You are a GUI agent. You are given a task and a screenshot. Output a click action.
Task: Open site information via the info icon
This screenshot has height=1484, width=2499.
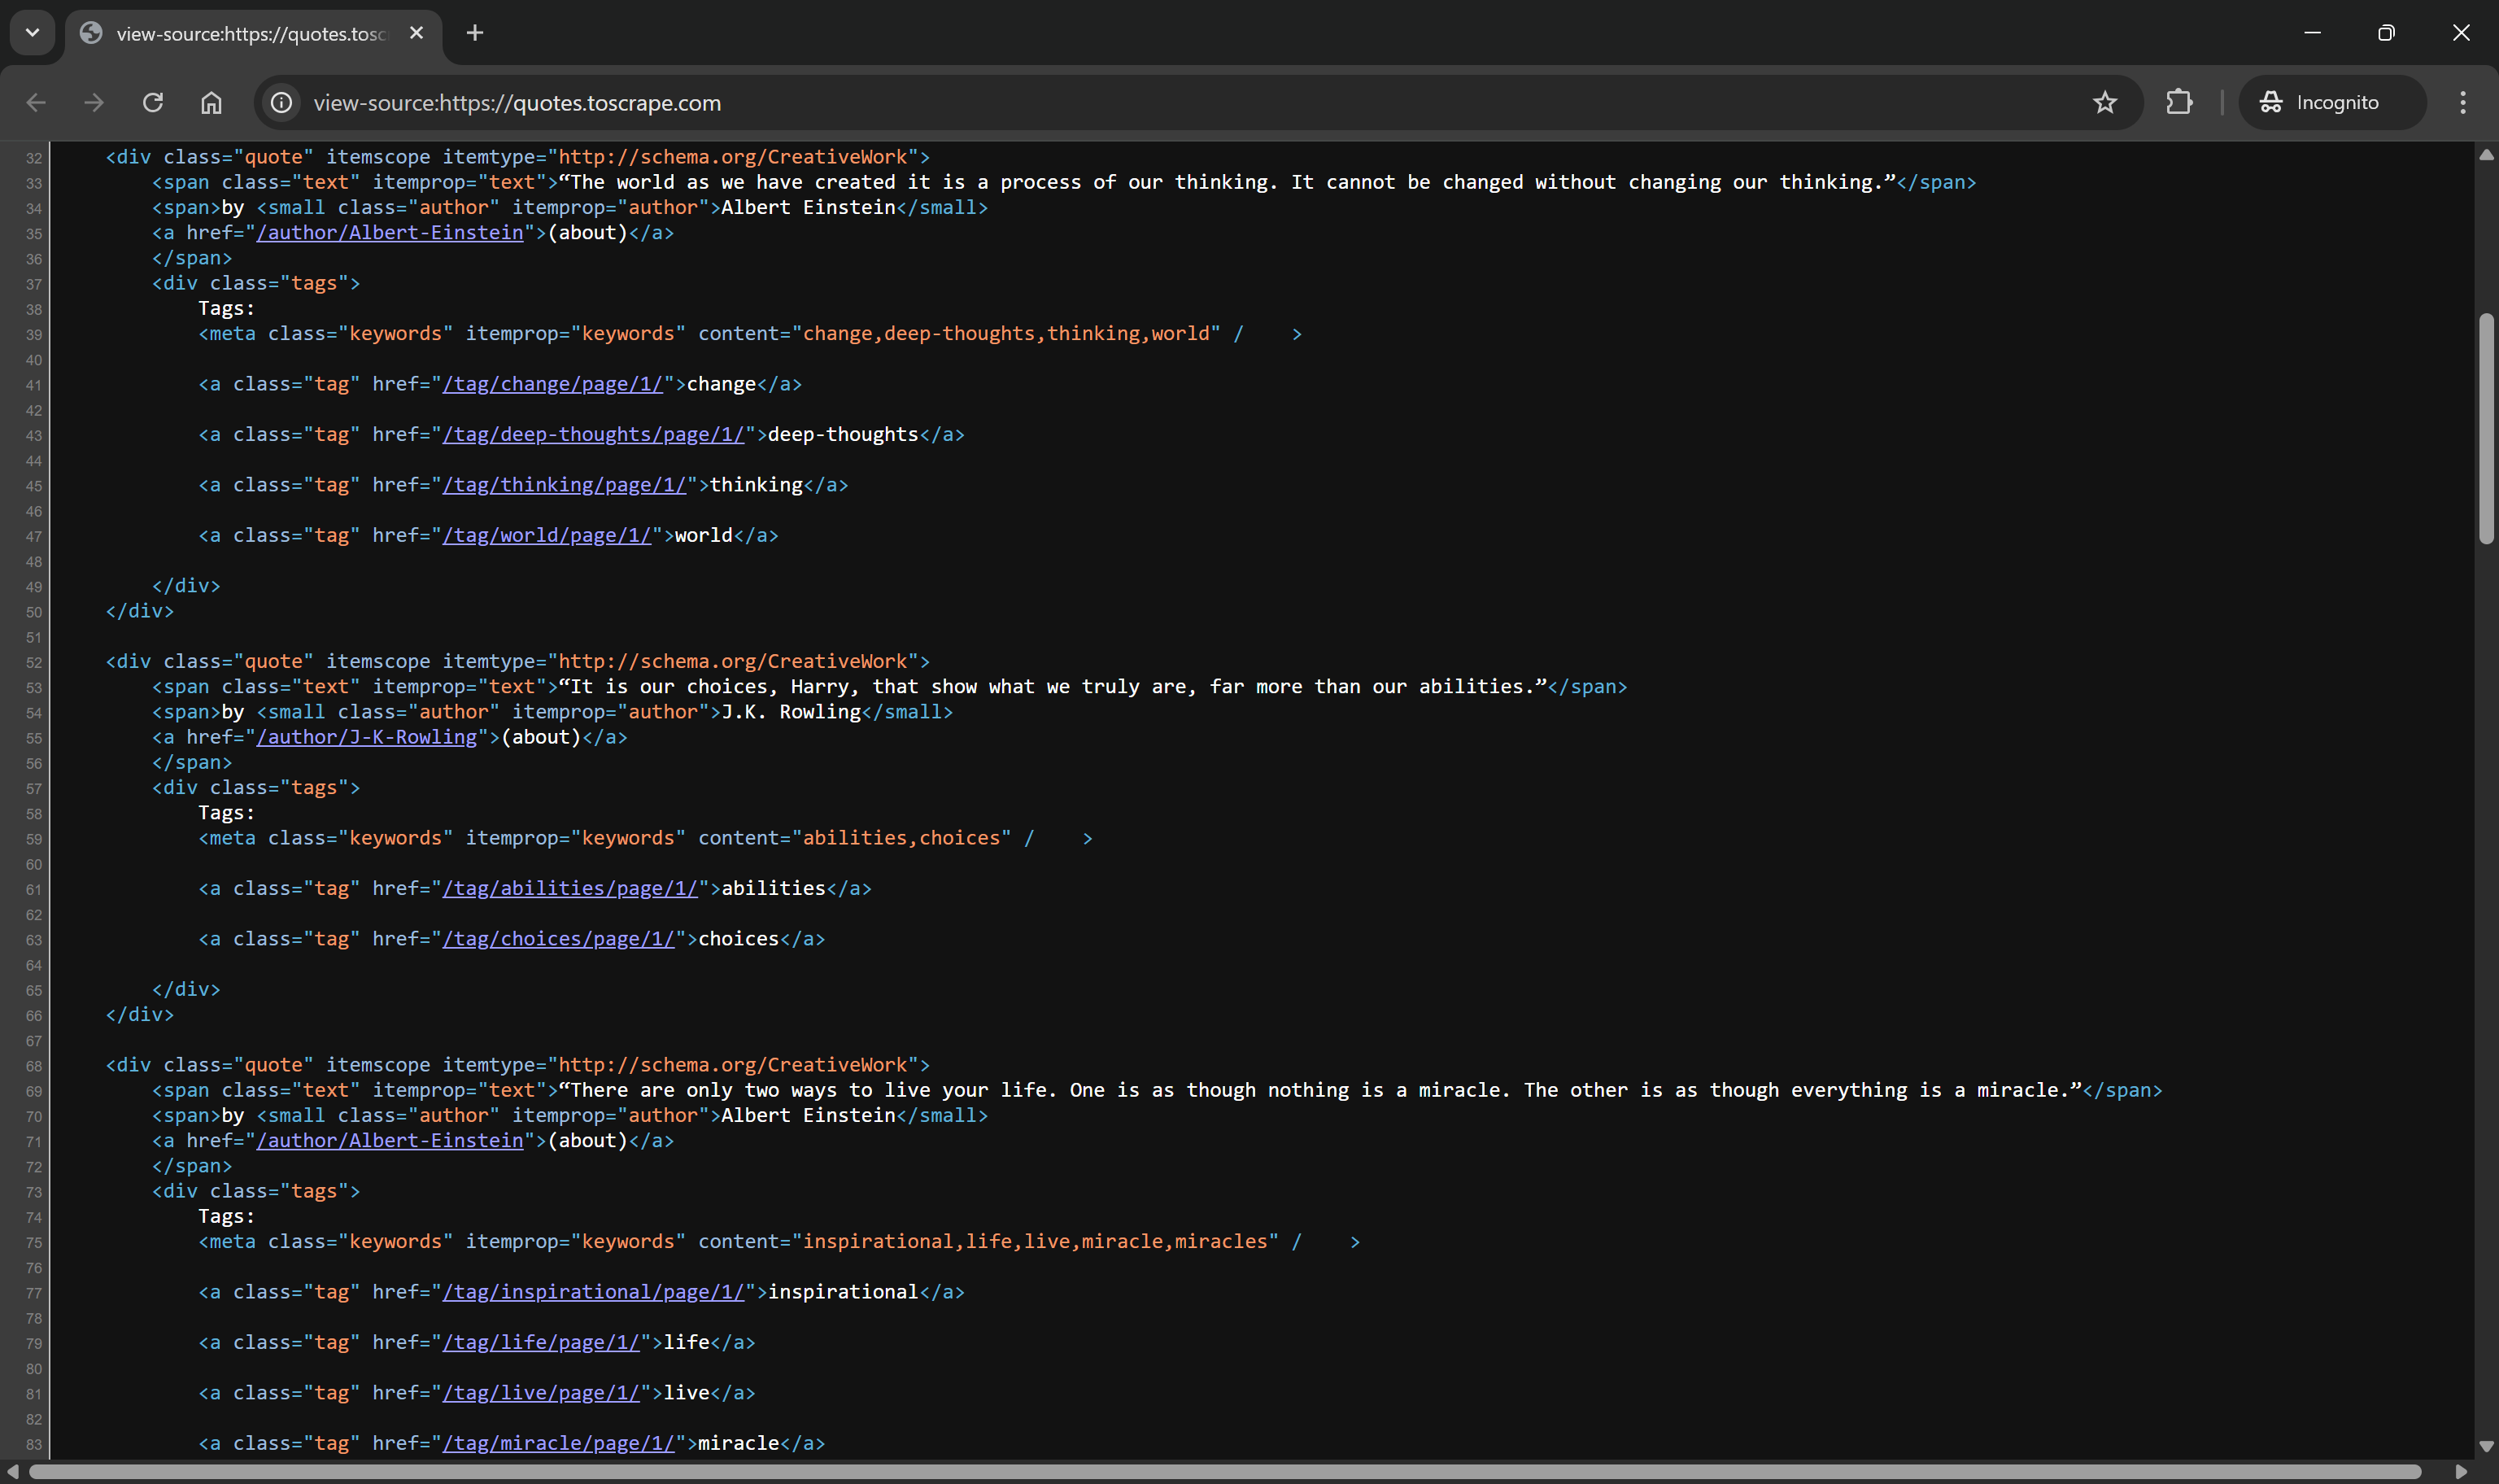point(280,102)
